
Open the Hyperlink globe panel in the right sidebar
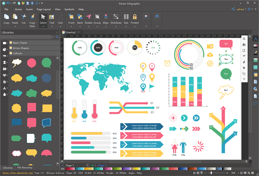click(255, 89)
